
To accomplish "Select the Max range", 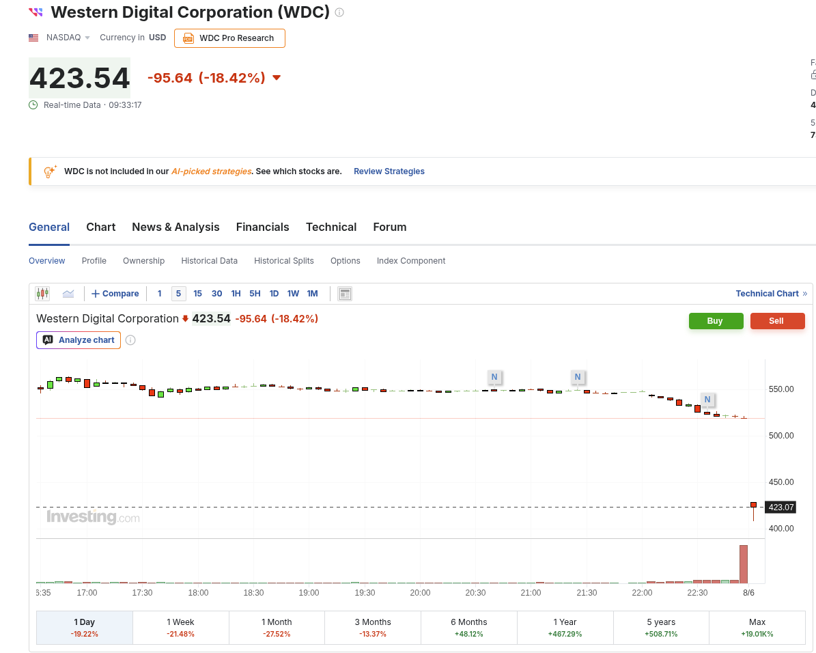I will pyautogui.click(x=757, y=628).
